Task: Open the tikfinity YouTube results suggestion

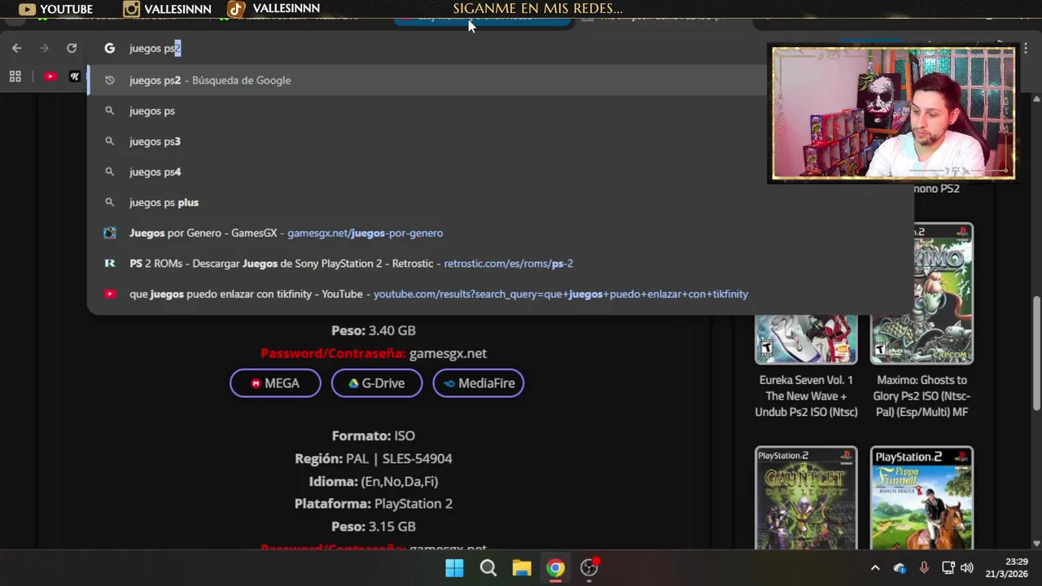Action: click(500, 294)
